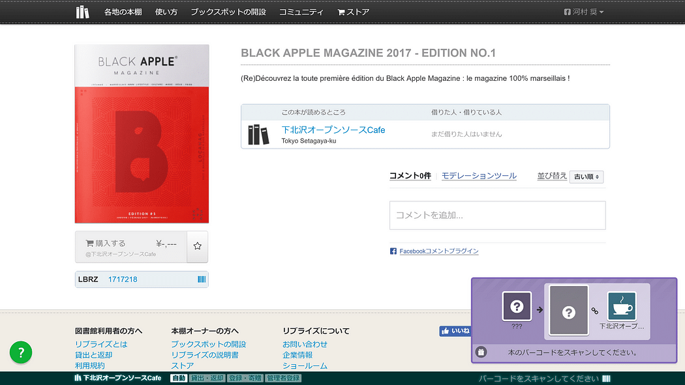Open the お問い合わせ footer link

(x=305, y=344)
